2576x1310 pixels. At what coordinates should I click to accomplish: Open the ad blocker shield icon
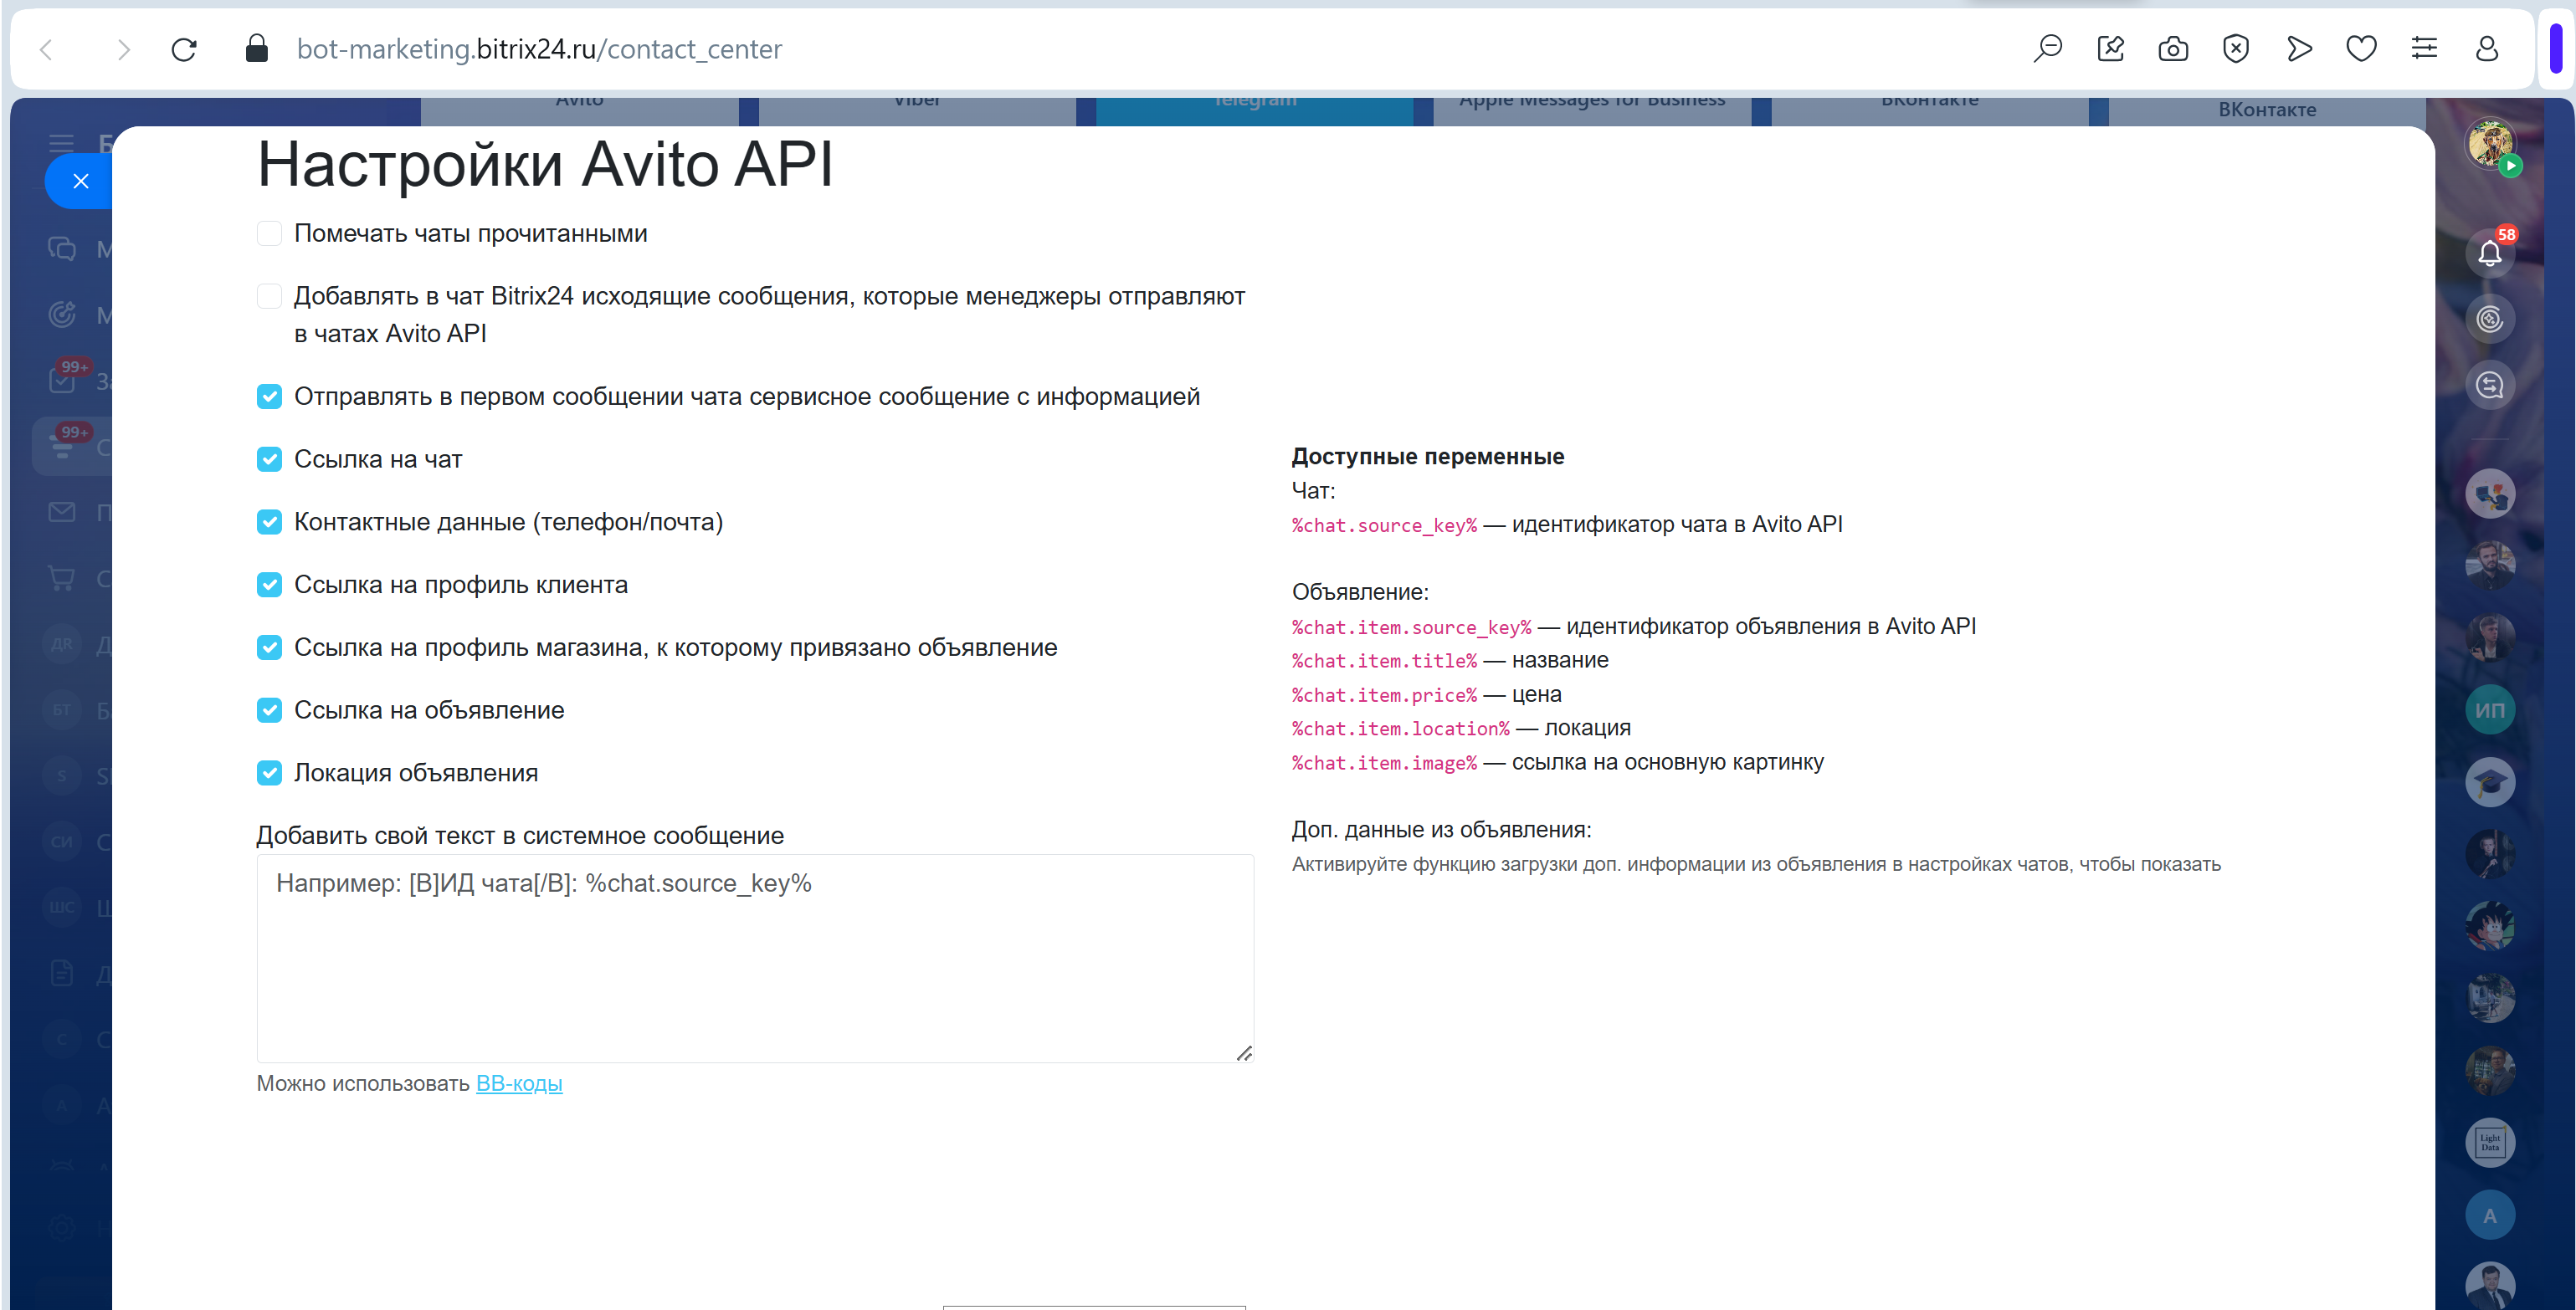pos(2235,49)
